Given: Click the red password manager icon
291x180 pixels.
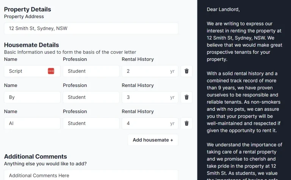Looking at the screenshot, I should pos(51,71).
